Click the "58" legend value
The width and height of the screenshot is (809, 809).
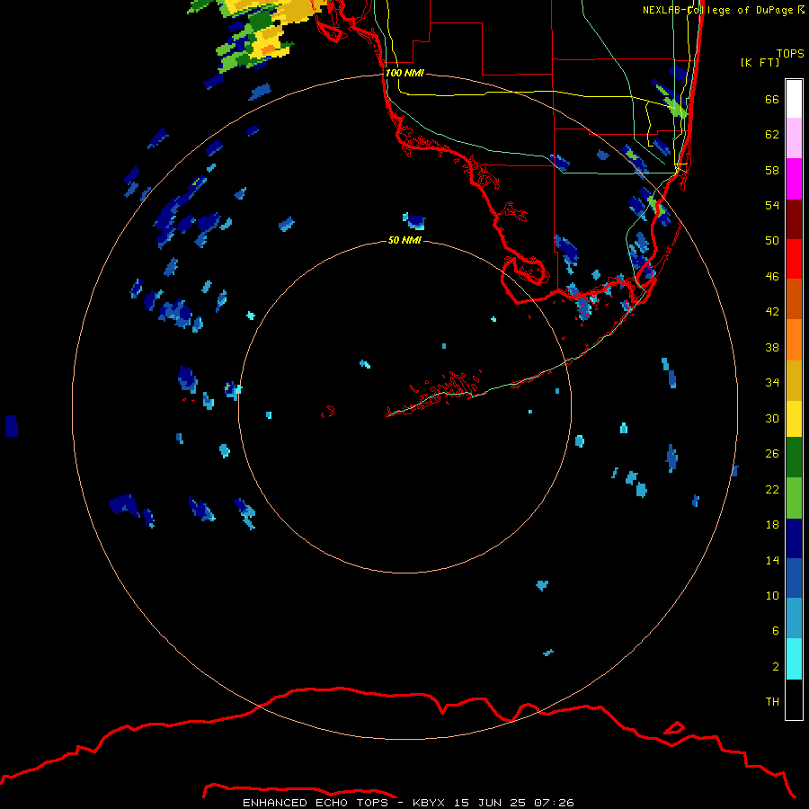772,170
